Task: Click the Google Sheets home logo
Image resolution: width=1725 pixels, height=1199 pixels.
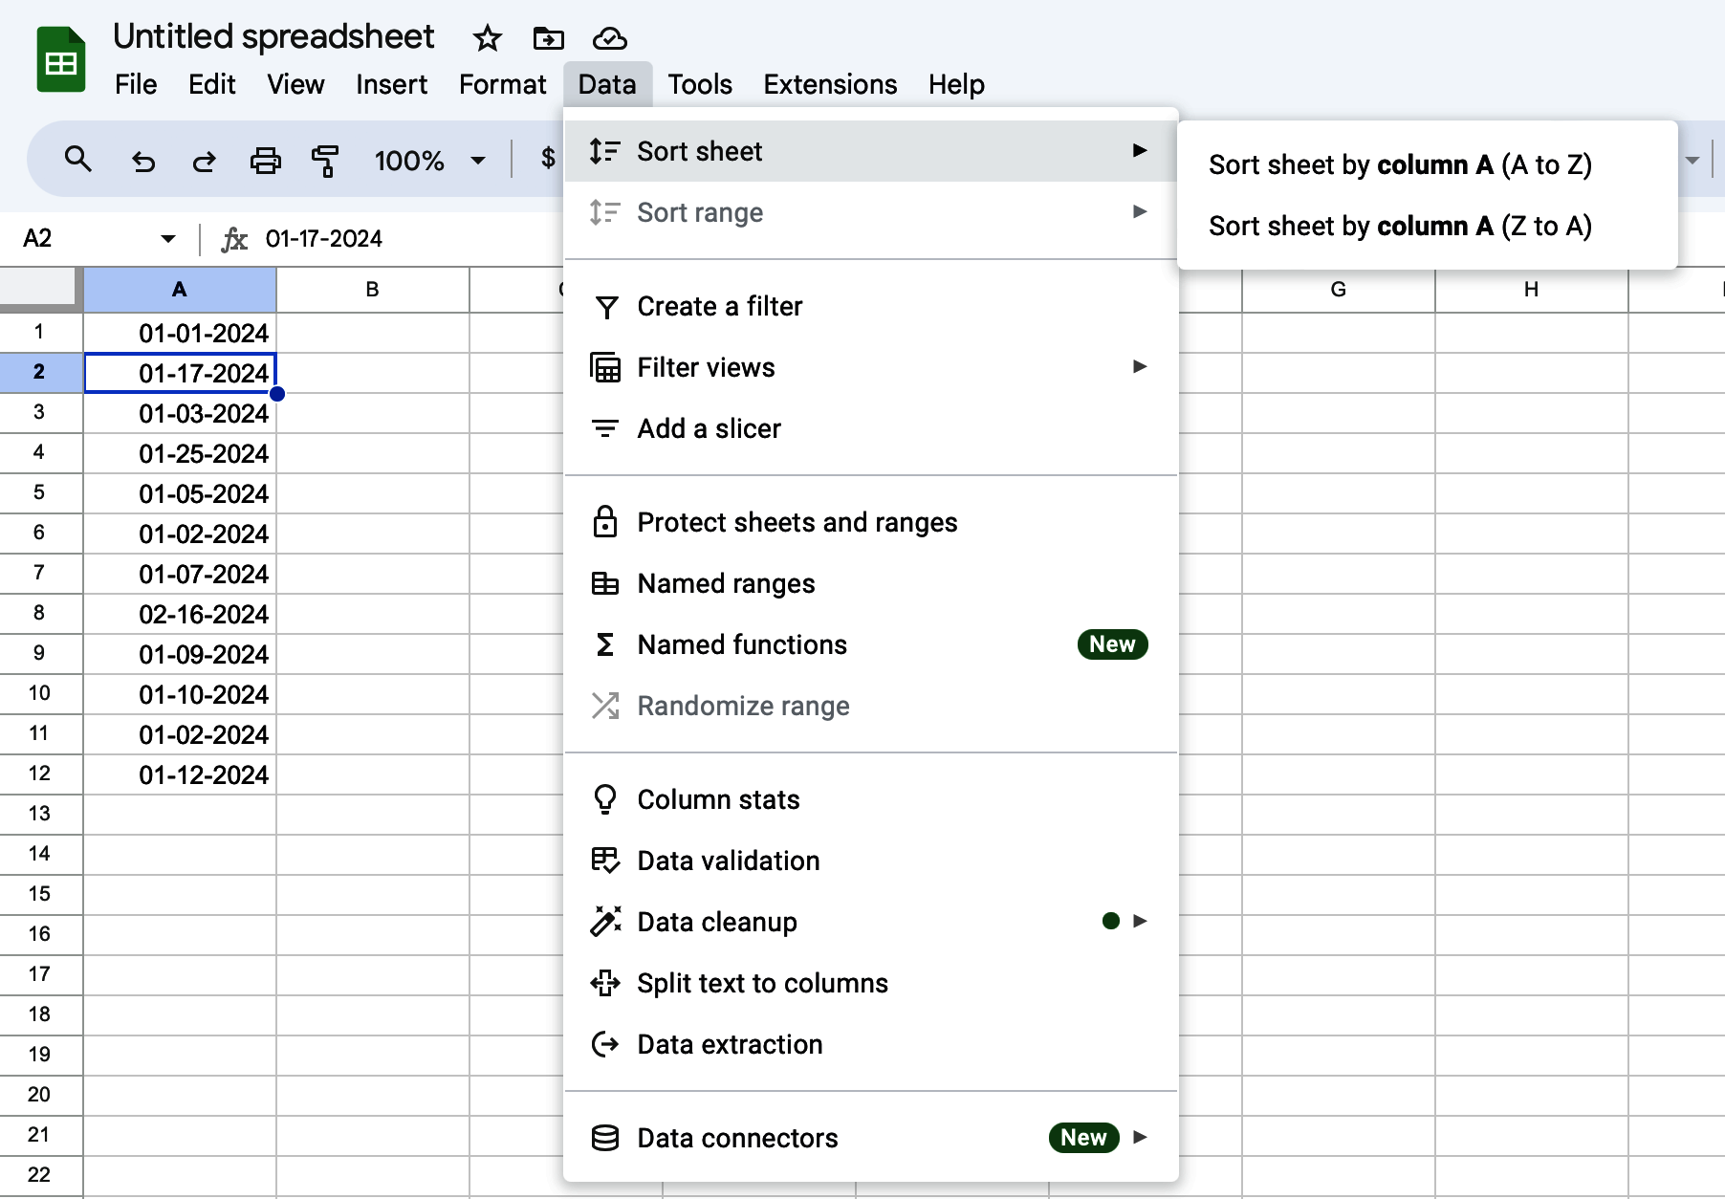Action: click(61, 59)
